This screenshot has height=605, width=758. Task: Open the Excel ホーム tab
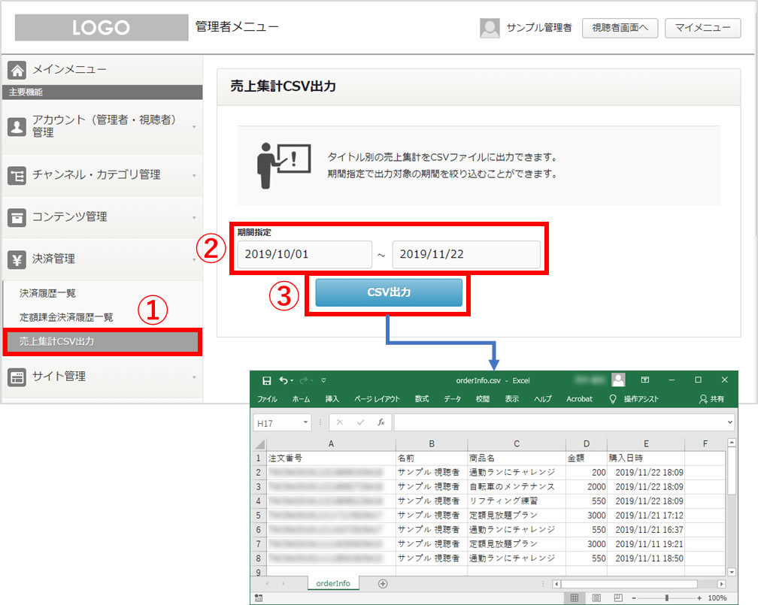301,399
